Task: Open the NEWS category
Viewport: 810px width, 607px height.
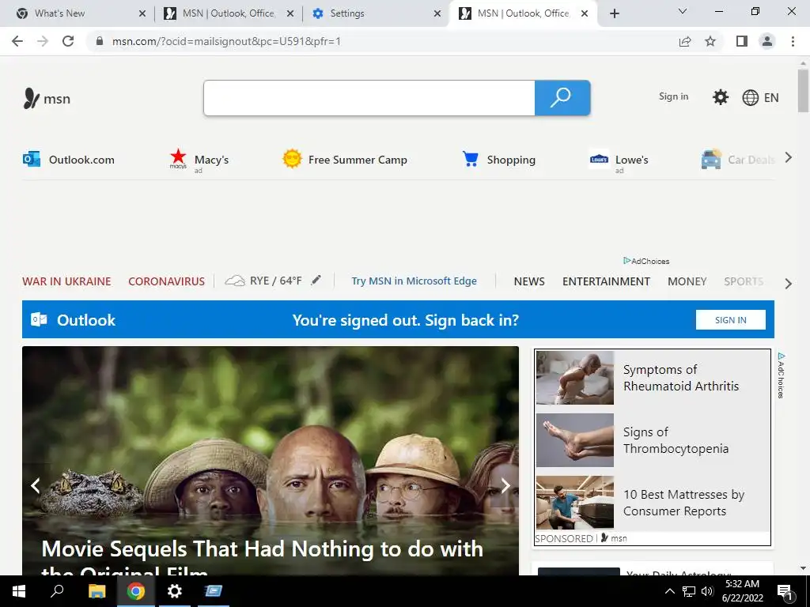Action: click(x=529, y=281)
